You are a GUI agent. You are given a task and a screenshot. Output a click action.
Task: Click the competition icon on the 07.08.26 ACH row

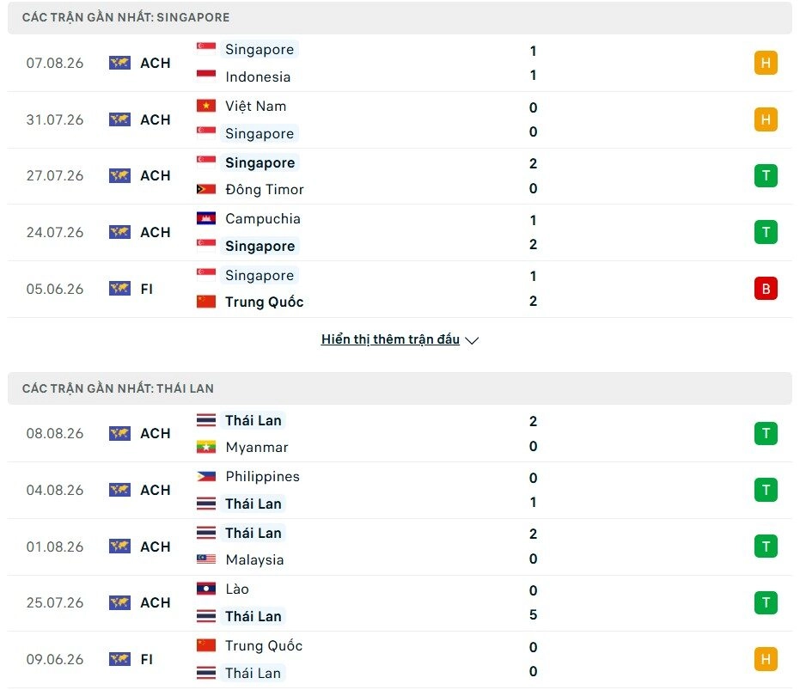coord(119,63)
